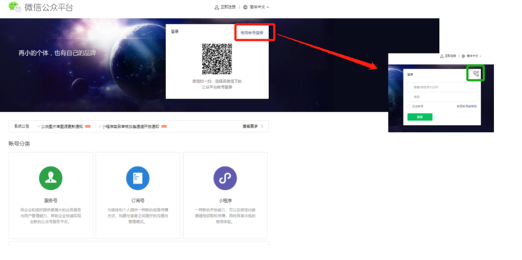Click the 邮箱/微信号/QQ号 account input field
The image size is (522, 260).
442,87
